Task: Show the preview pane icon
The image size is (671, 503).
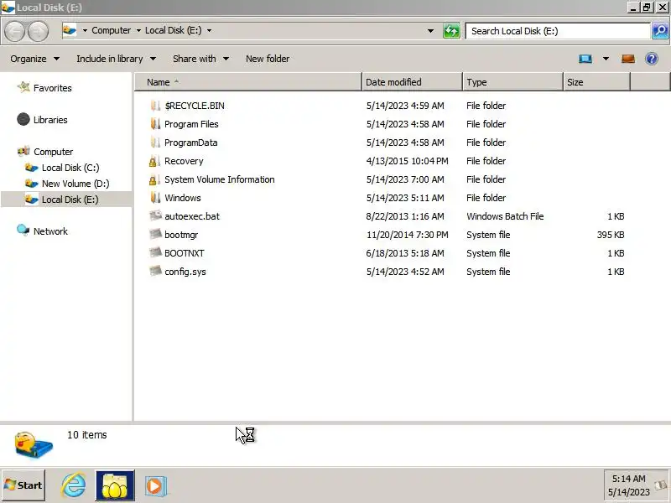Action: pyautogui.click(x=627, y=59)
